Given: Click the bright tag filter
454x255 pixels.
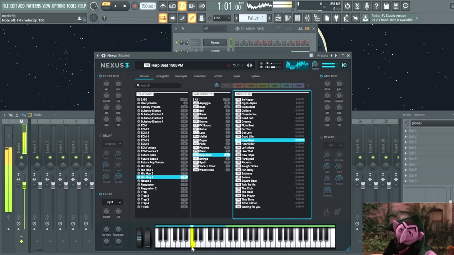Looking at the screenshot, I should [x=251, y=85].
